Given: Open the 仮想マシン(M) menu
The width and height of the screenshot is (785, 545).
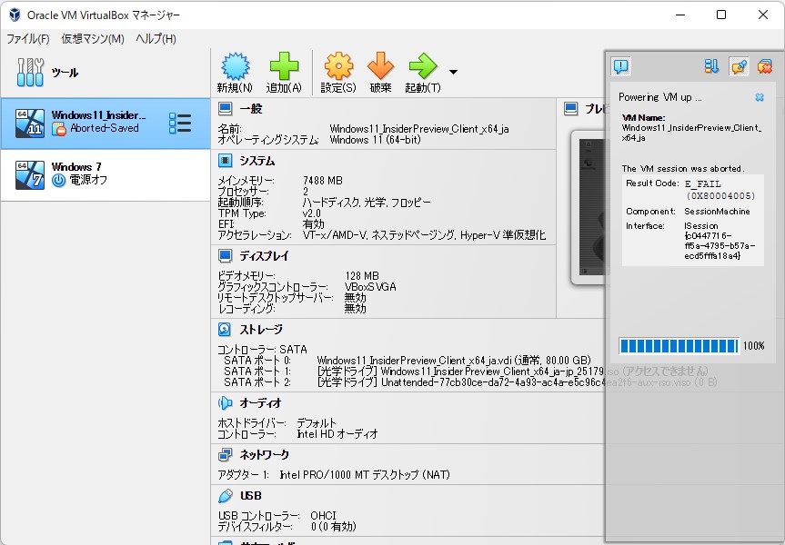Looking at the screenshot, I should [93, 38].
